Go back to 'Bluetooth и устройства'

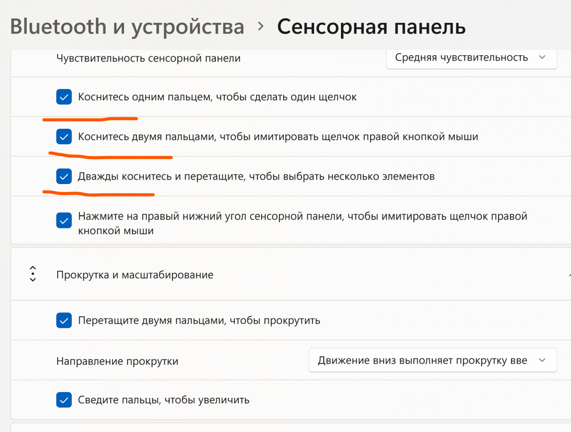[x=127, y=26]
